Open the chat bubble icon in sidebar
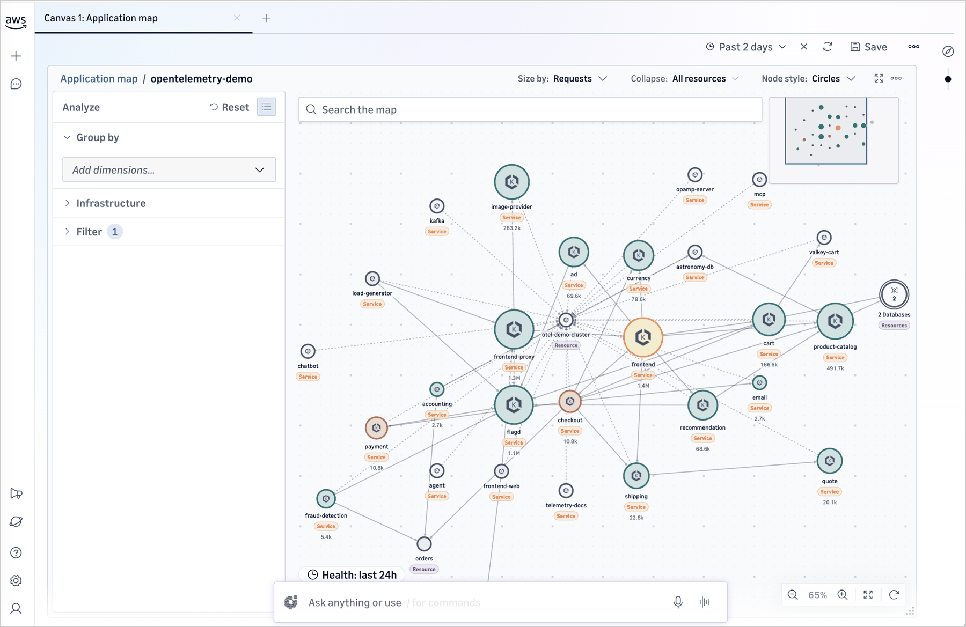Image resolution: width=966 pixels, height=627 pixels. [x=16, y=84]
